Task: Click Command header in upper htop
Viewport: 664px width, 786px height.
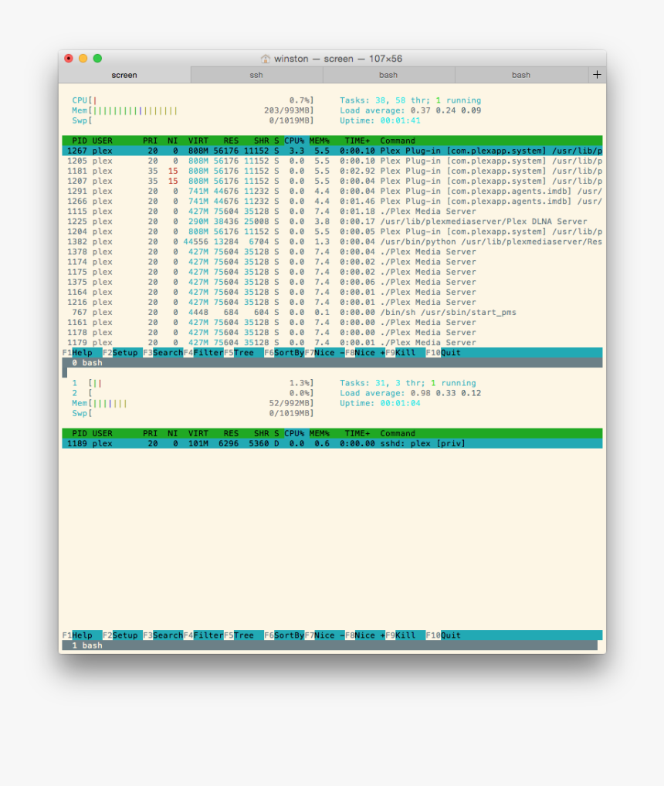Action: [398, 141]
